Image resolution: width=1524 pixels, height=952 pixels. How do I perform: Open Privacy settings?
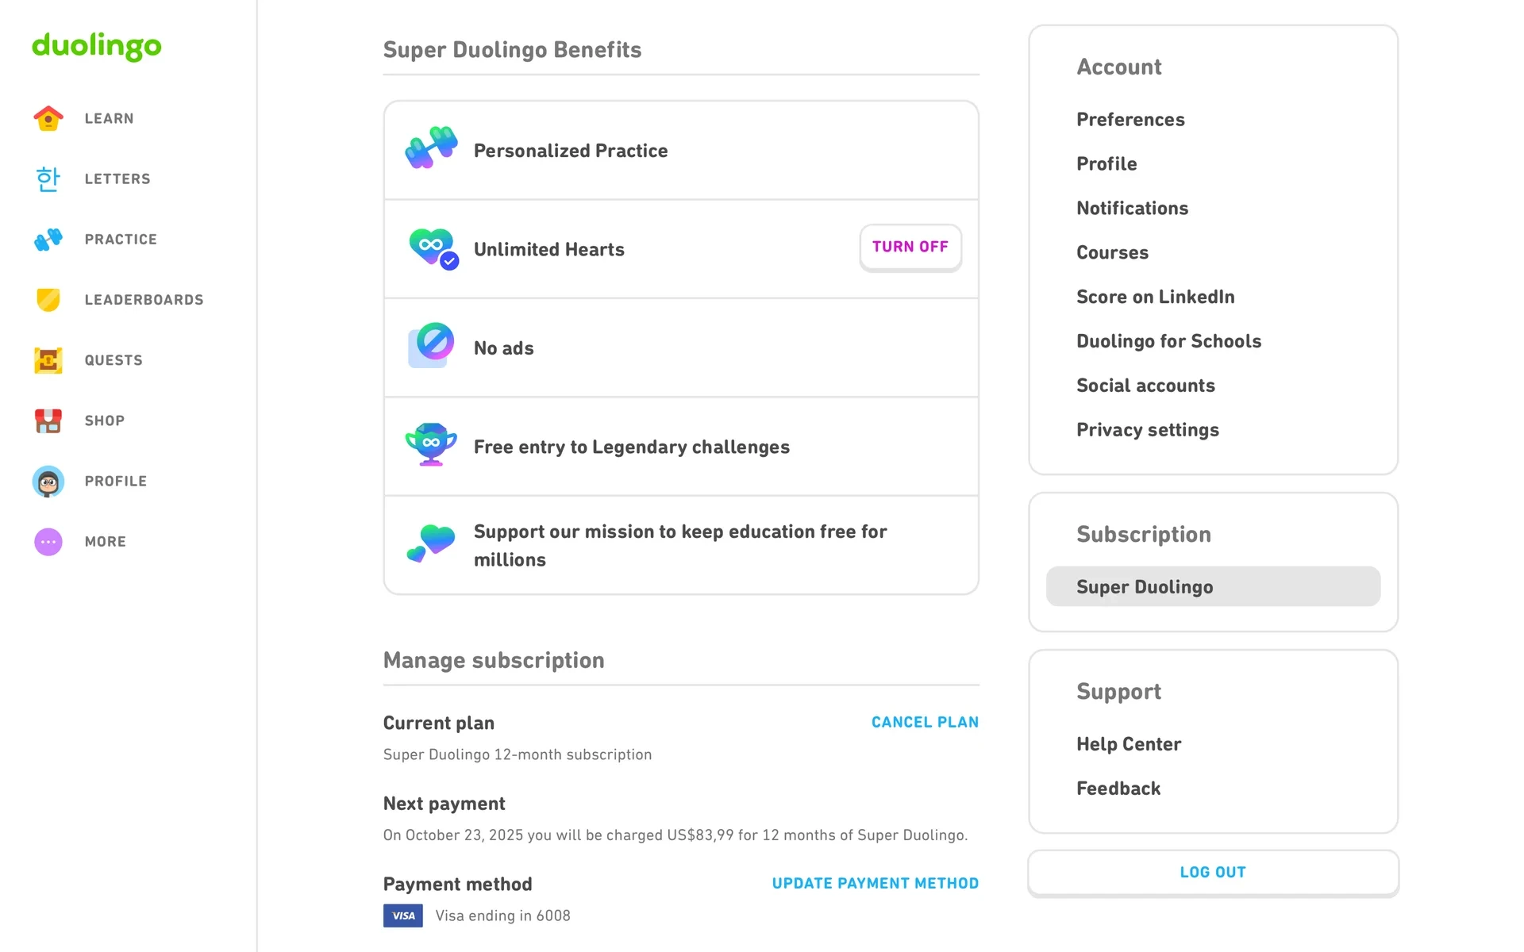1147,430
